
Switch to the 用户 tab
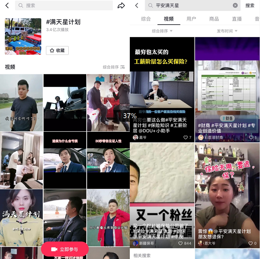coord(191,19)
